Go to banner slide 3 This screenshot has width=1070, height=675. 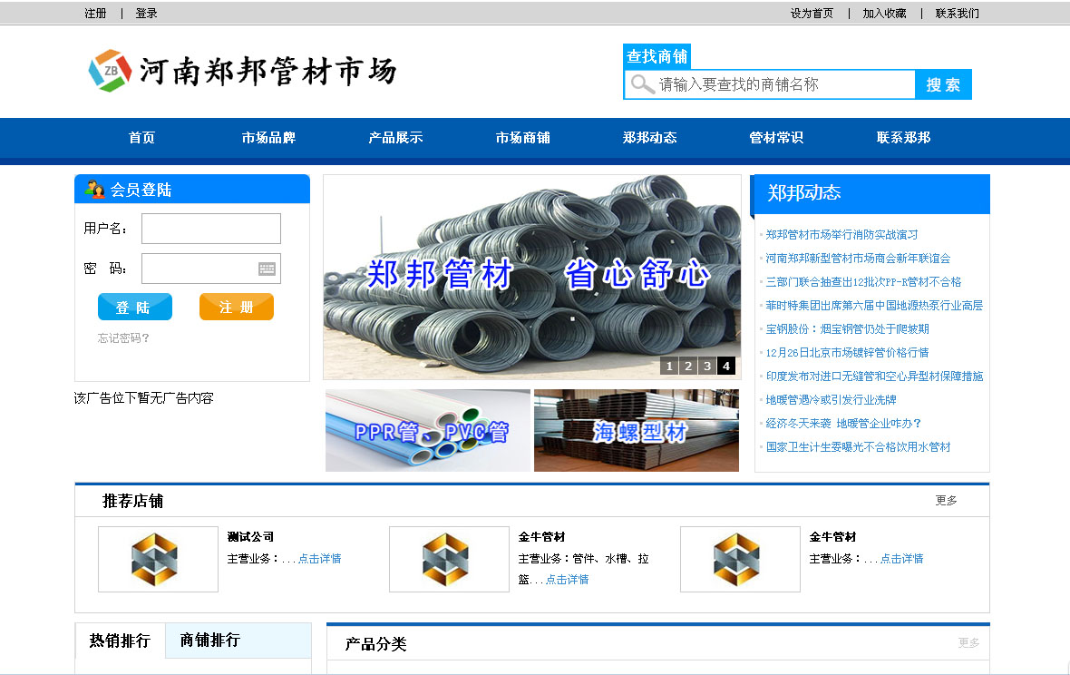[707, 366]
